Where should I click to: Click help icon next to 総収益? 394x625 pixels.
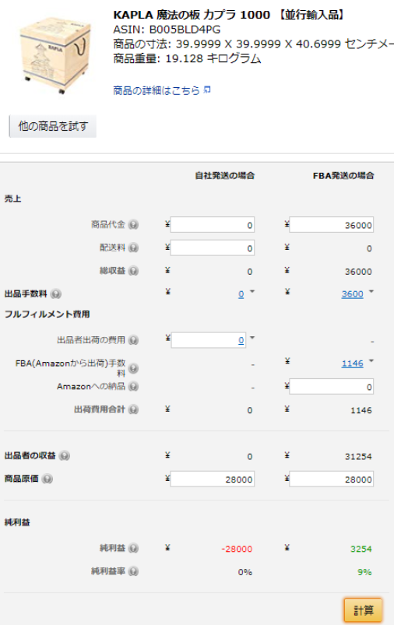point(134,271)
